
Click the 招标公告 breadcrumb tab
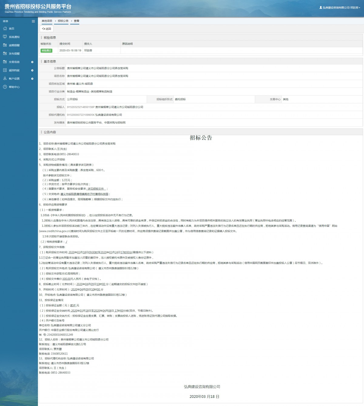pyautogui.click(x=63, y=21)
